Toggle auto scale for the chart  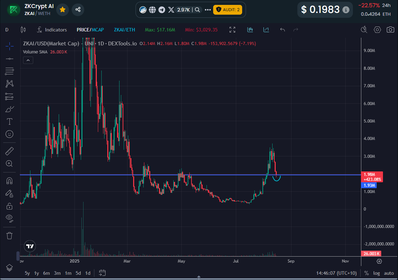[388, 273]
